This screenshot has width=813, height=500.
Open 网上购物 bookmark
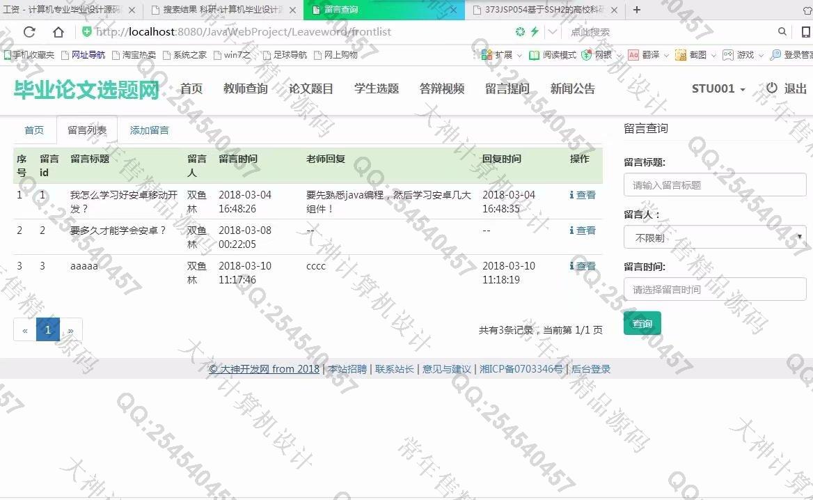coord(336,54)
